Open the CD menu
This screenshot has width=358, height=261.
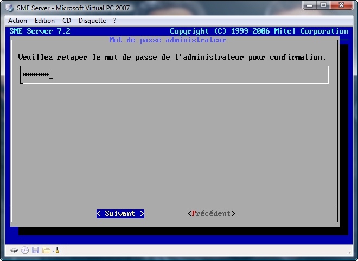pyautogui.click(x=67, y=21)
